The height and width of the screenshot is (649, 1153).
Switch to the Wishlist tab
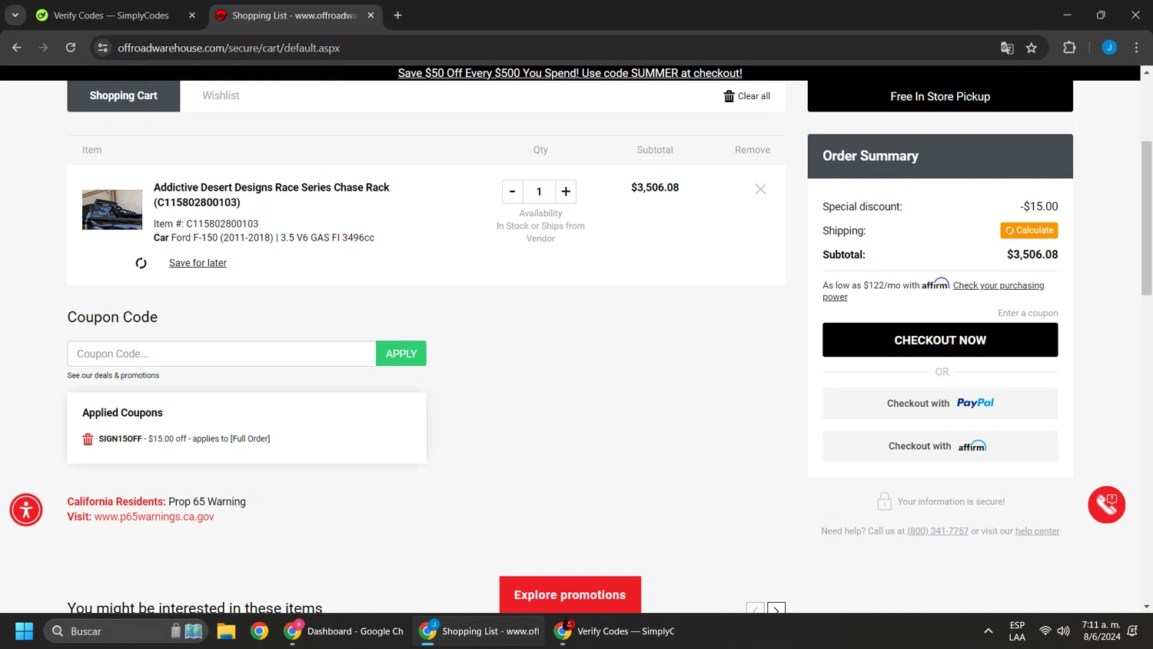[x=221, y=95]
